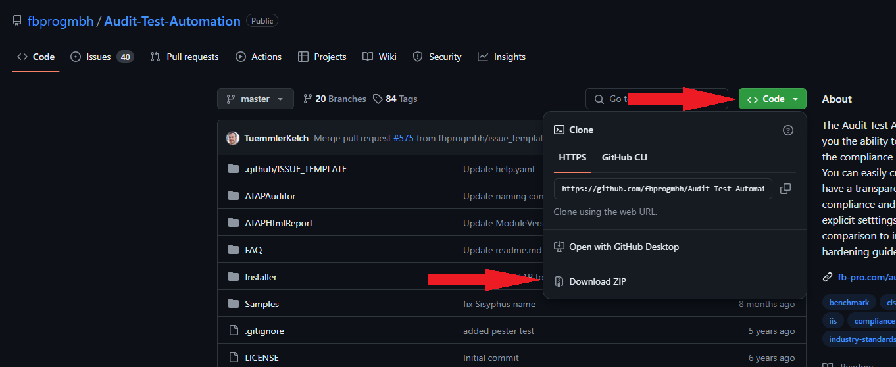Open pull request #575 link
This screenshot has width=896, height=367.
click(403, 138)
